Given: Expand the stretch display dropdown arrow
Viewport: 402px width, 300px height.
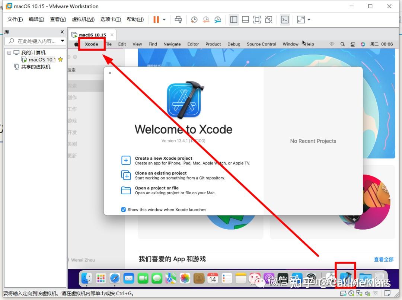Looking at the screenshot, I should [x=309, y=19].
